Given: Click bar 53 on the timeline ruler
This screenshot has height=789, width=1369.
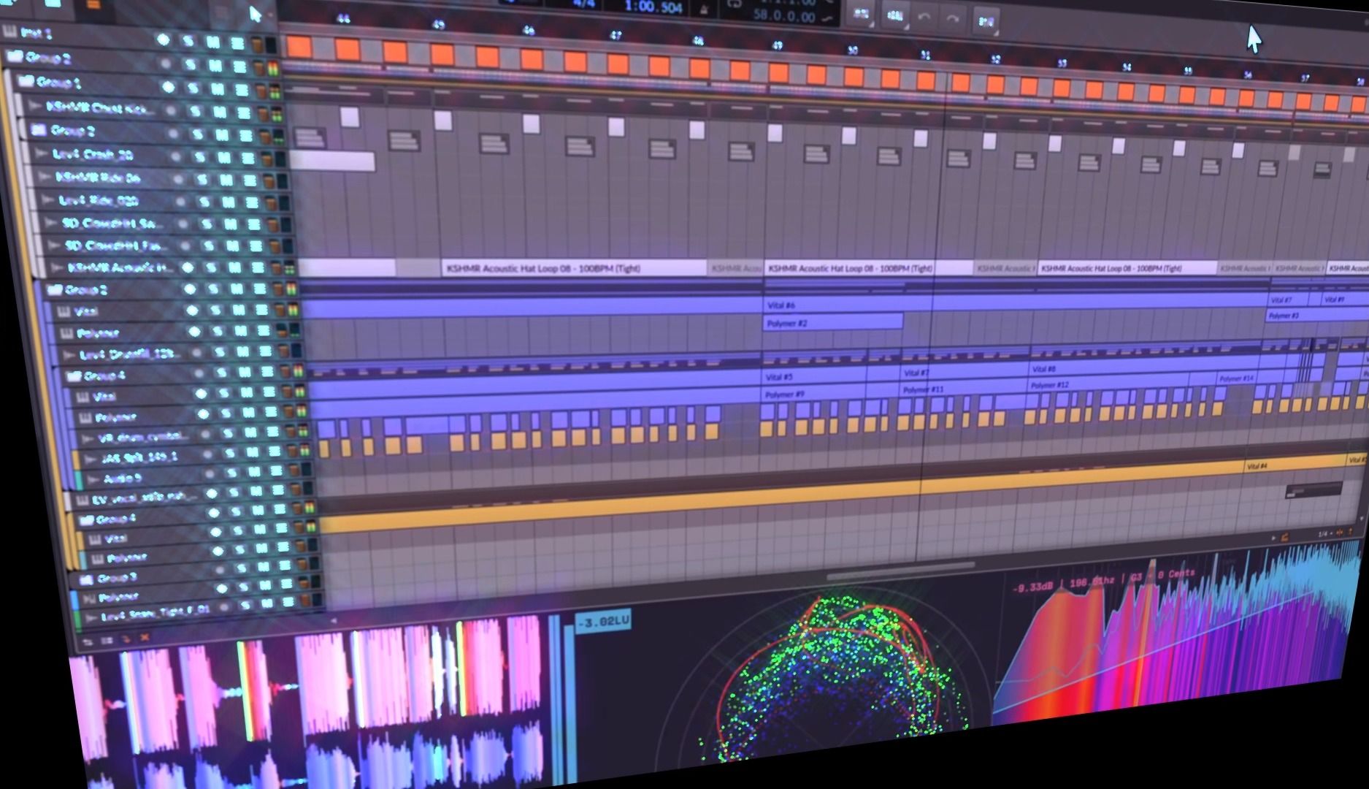Looking at the screenshot, I should [x=1062, y=64].
